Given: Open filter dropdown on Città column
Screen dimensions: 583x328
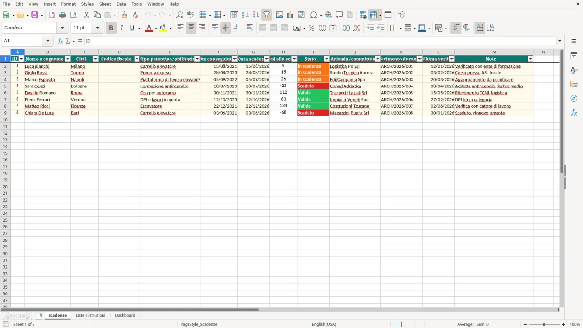Looking at the screenshot, I should (x=95, y=59).
